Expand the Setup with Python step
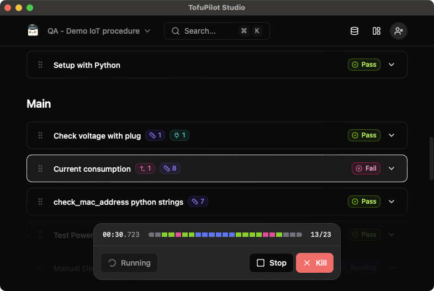 point(391,65)
